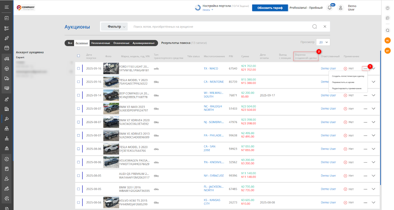
Task: Click the Обновить тариф button
Action: [x=270, y=8]
